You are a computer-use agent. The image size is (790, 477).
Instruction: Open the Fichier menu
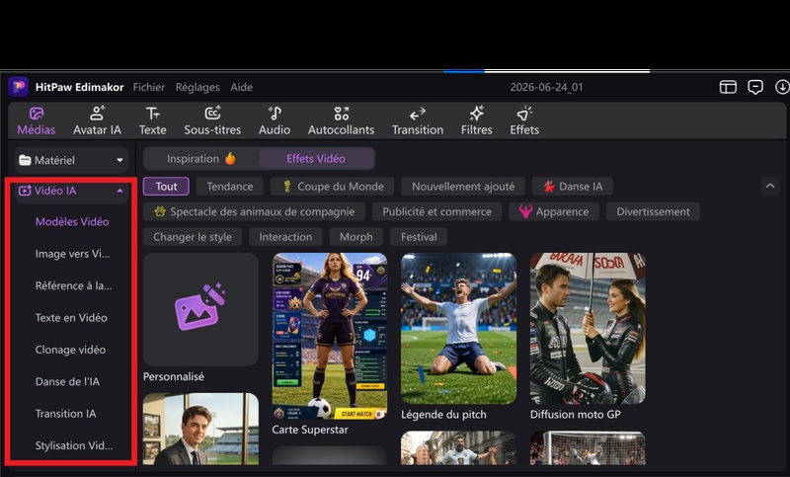pyautogui.click(x=149, y=87)
